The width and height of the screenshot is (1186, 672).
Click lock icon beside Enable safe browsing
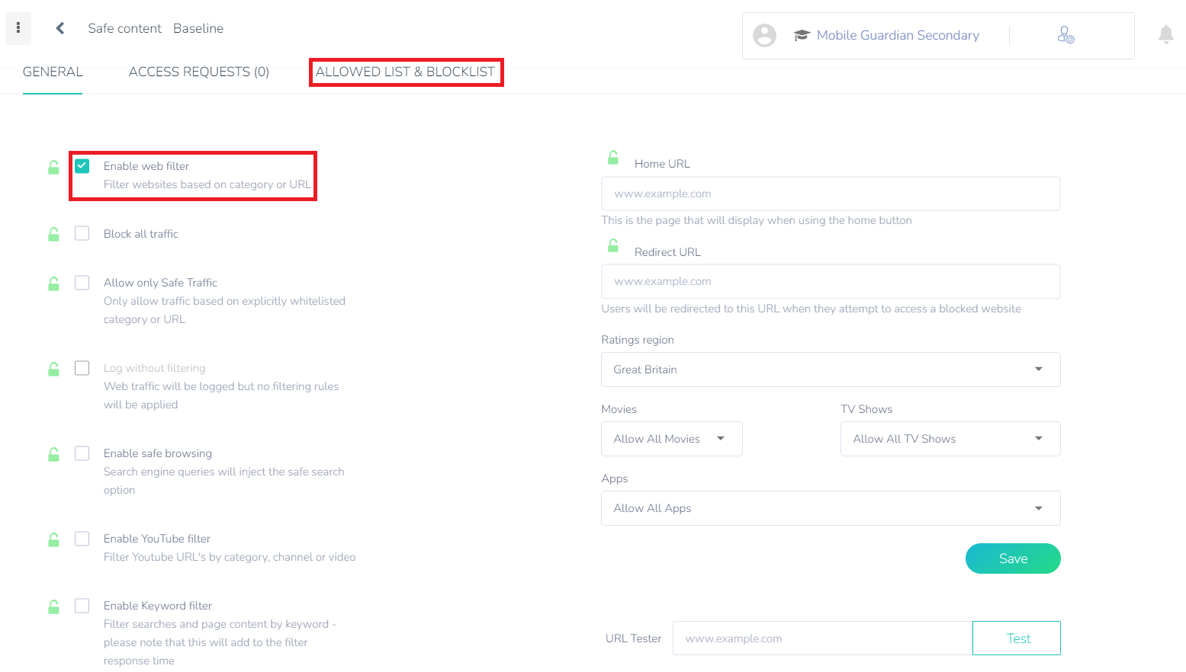click(x=53, y=454)
